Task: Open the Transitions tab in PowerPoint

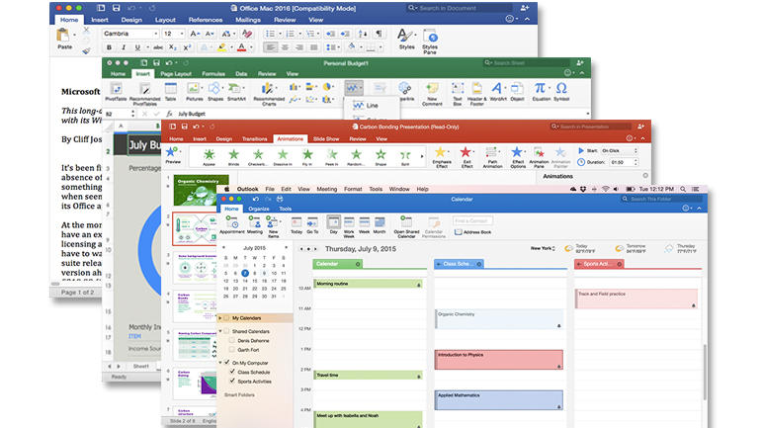Action: (254, 138)
